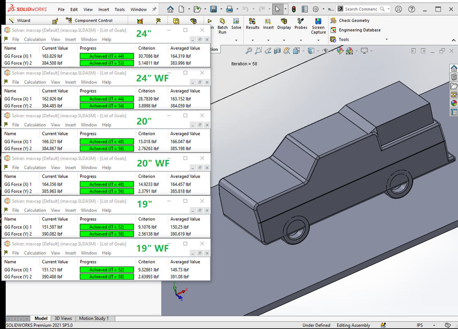Image resolution: width=458 pixels, height=329 pixels.
Task: Run Check Geometry tool
Action: (350, 21)
